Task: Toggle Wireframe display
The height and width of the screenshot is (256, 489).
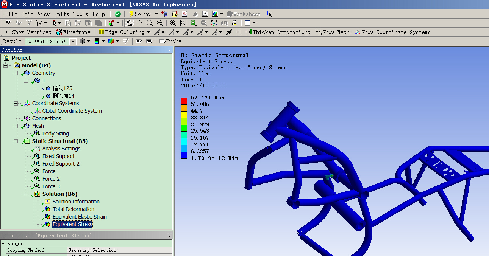Action: click(73, 32)
